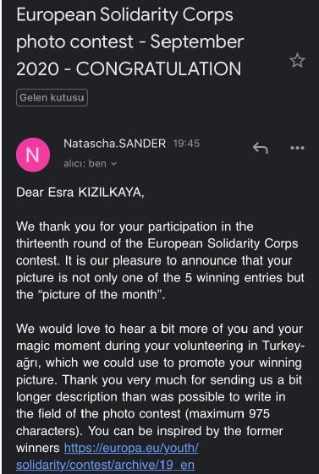
Task: Expand recipient details chevron next to ben
Action: [113, 164]
